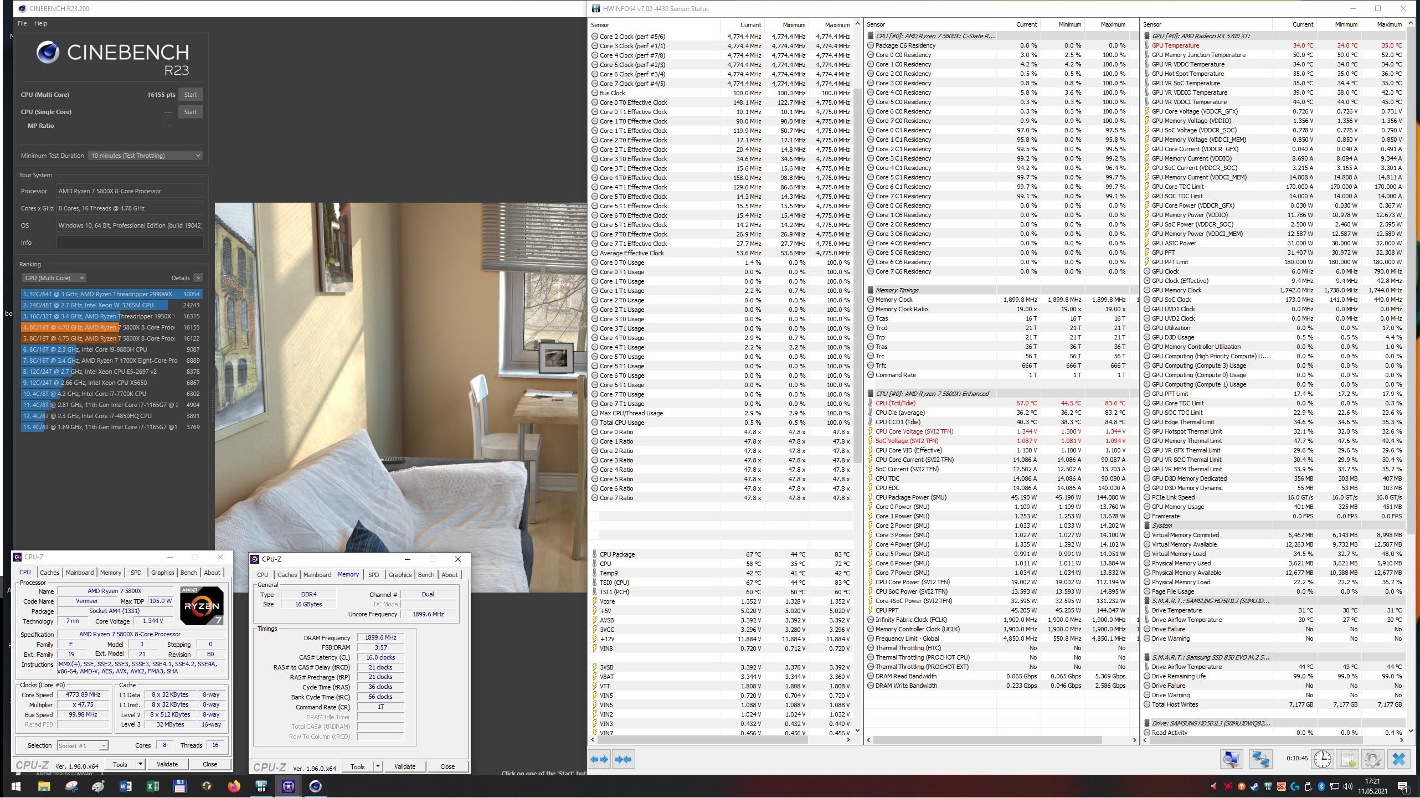The height and width of the screenshot is (798, 1420).
Task: Open Cinebench Help menu
Action: pyautogui.click(x=41, y=23)
